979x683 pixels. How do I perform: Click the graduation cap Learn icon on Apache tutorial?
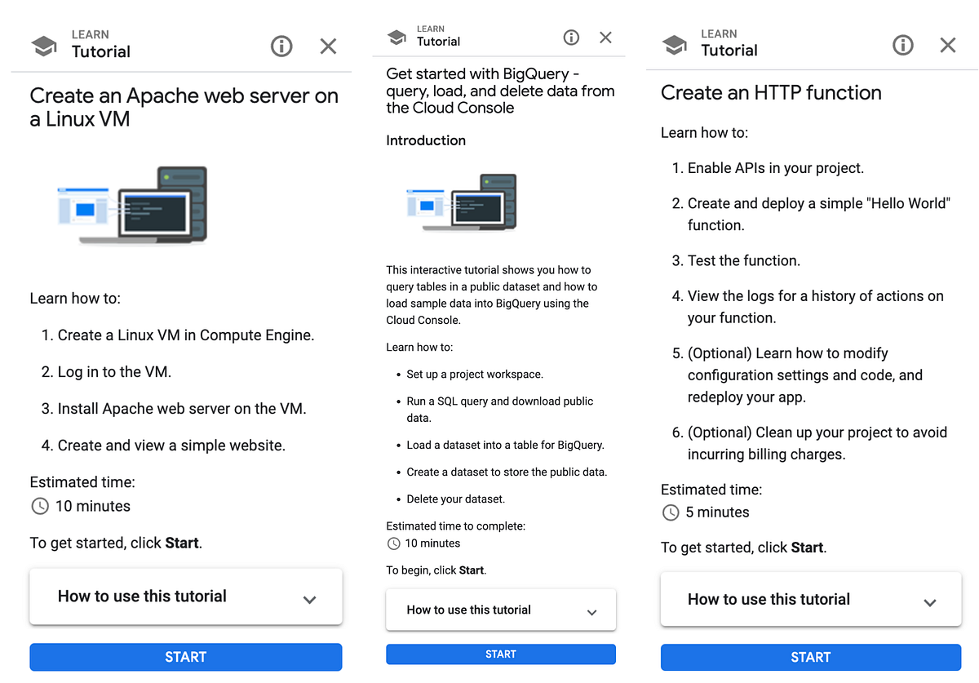click(x=44, y=46)
